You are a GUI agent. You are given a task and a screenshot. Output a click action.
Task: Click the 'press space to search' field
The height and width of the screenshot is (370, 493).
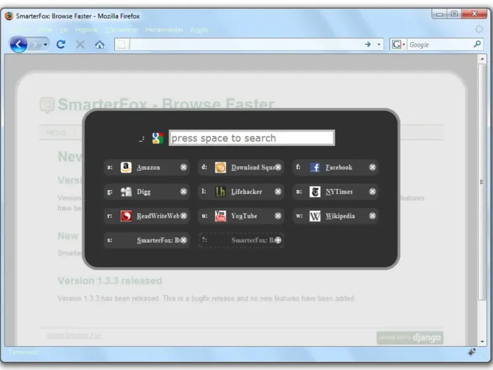(x=252, y=138)
